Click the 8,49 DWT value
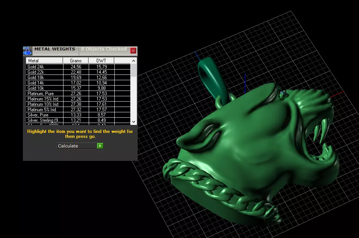Image resolution: width=359 pixels, height=238 pixels. [x=102, y=120]
